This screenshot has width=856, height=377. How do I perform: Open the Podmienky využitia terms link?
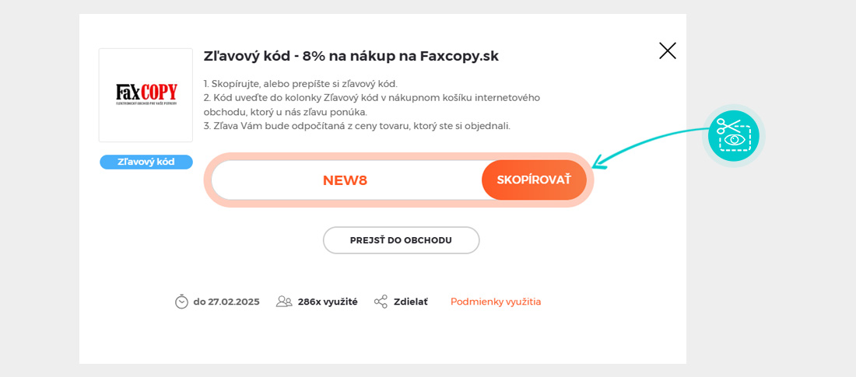[496, 302]
